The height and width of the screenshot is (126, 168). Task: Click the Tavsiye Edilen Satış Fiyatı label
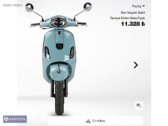click(127, 18)
